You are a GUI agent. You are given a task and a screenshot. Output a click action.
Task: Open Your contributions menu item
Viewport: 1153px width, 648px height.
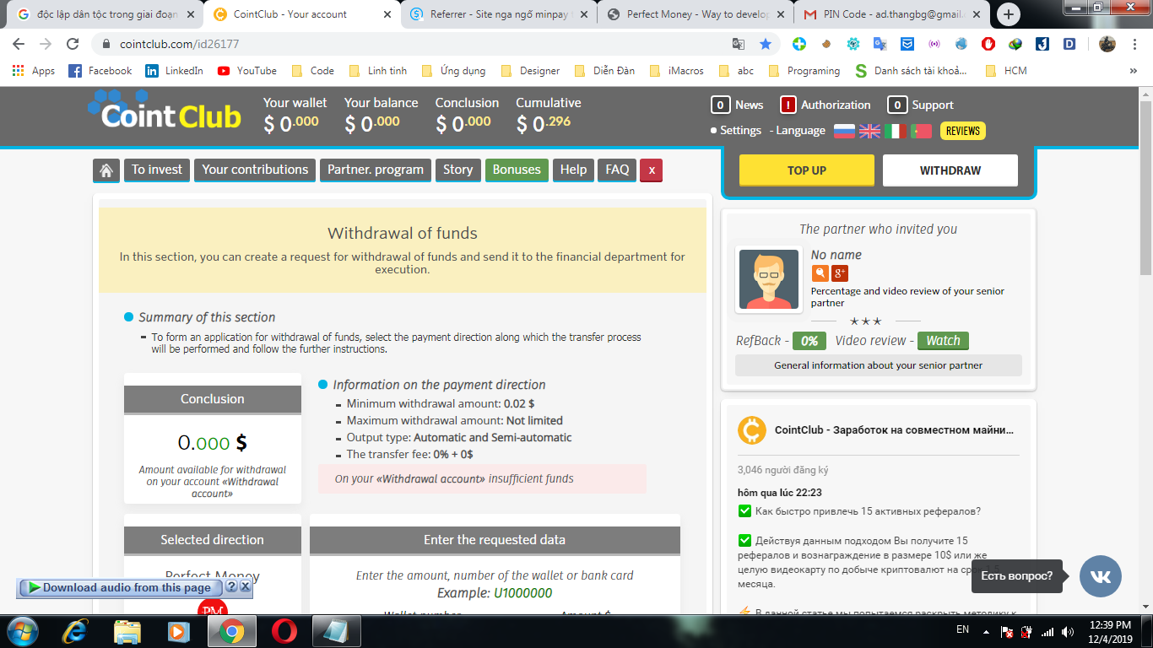coord(255,170)
